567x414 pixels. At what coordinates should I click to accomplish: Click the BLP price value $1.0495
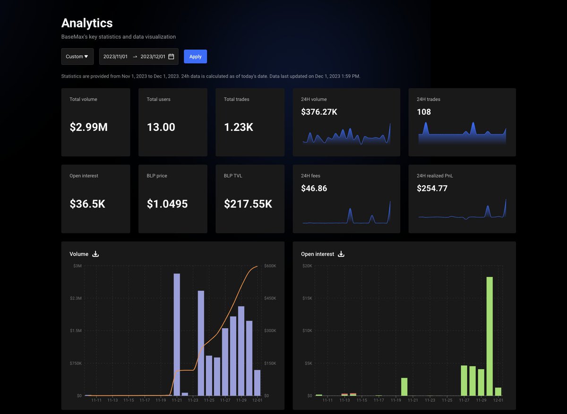167,204
